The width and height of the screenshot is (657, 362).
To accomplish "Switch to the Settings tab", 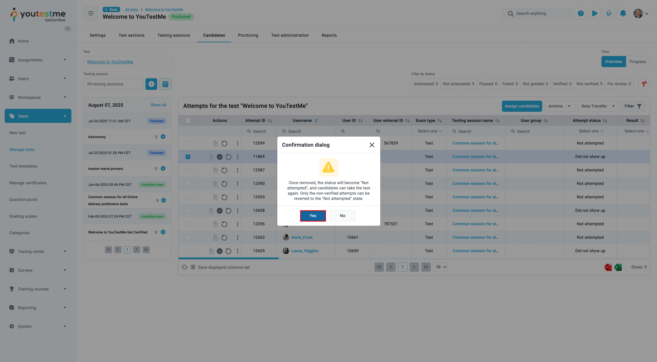I will tap(98, 35).
